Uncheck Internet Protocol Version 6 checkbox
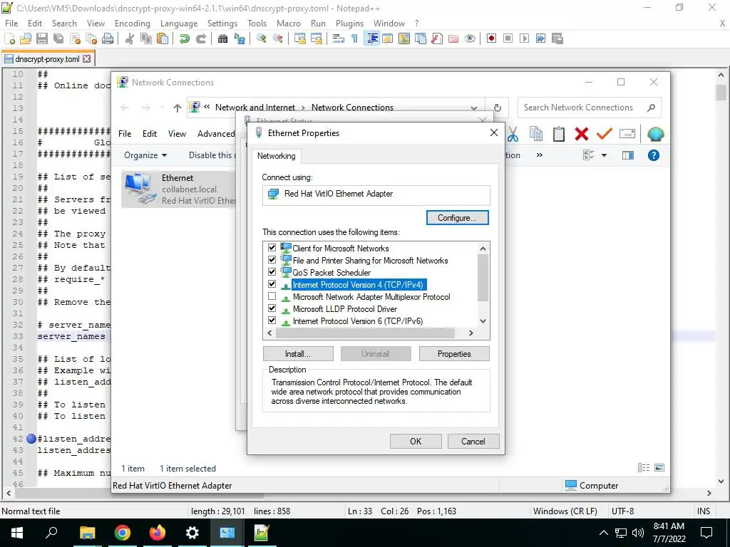This screenshot has width=730, height=547. tap(272, 321)
